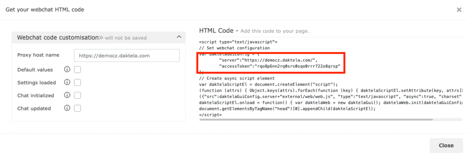Click the closing </script> tag line
Image resolution: width=468 pixels, height=158 pixels.
[x=210, y=115]
